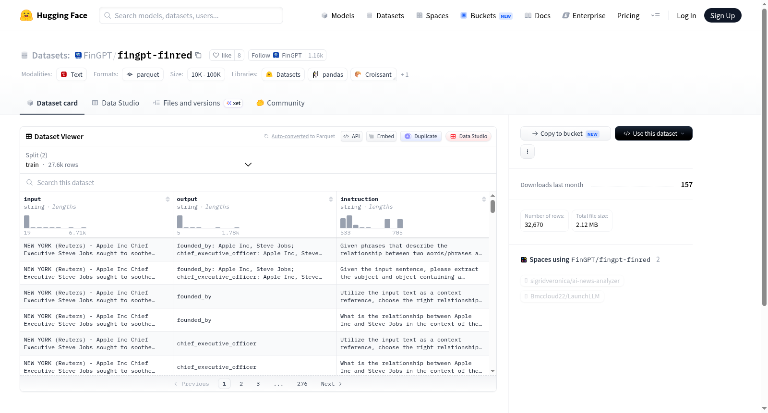Click the Croissant library tag
Viewport: 768px width, 413px height.
pyautogui.click(x=373, y=74)
